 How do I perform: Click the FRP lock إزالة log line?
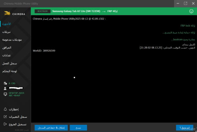(188, 26)
